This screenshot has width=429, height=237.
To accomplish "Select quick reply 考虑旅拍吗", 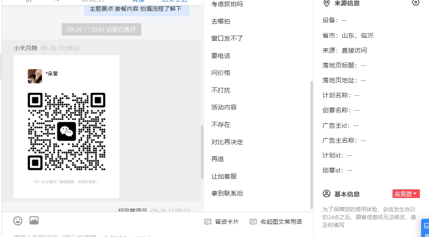I will click(227, 4).
